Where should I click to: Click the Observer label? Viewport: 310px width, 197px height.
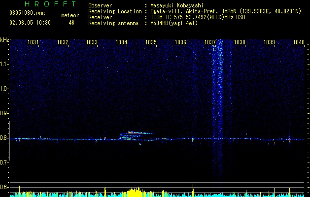click(100, 5)
